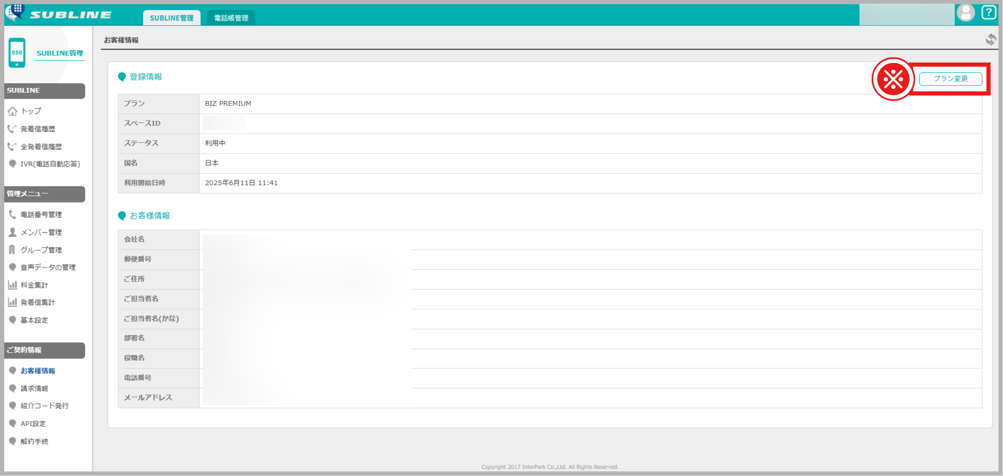Click the building icon beside グループ管理

12,250
